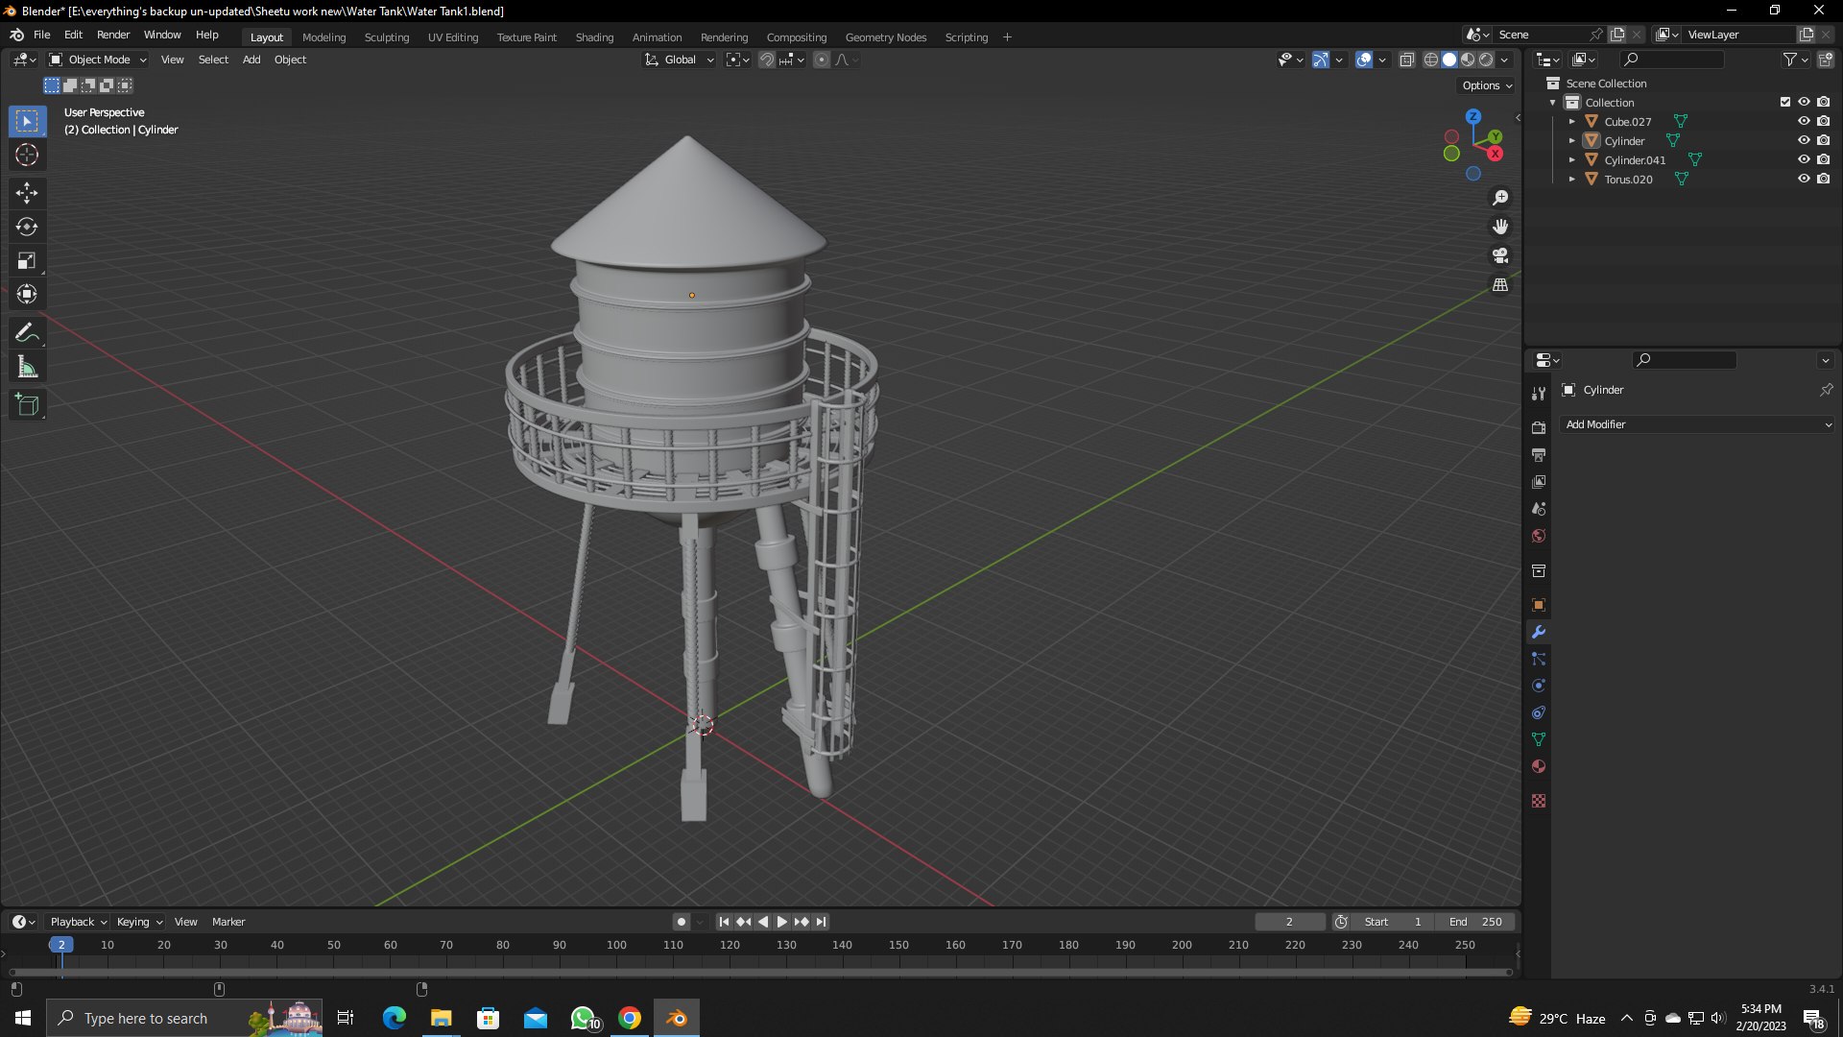Image resolution: width=1843 pixels, height=1037 pixels.
Task: Hide Cylinder object via eye icon
Action: 1804,140
